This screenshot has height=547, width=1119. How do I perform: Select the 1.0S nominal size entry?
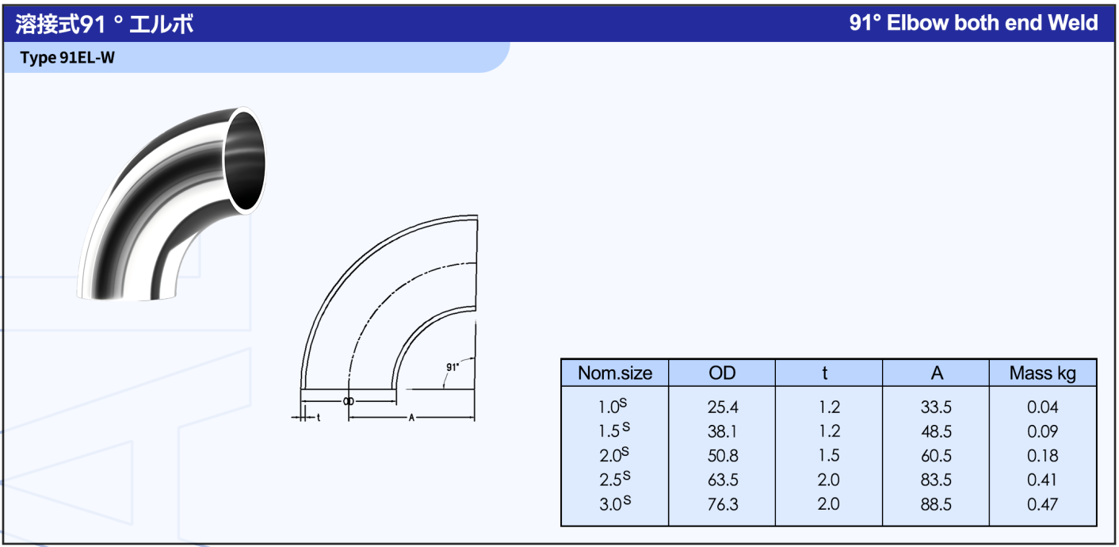pyautogui.click(x=613, y=407)
